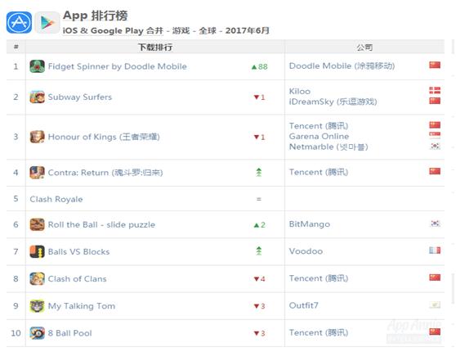Select the Clash of Clans icon

pyautogui.click(x=38, y=278)
